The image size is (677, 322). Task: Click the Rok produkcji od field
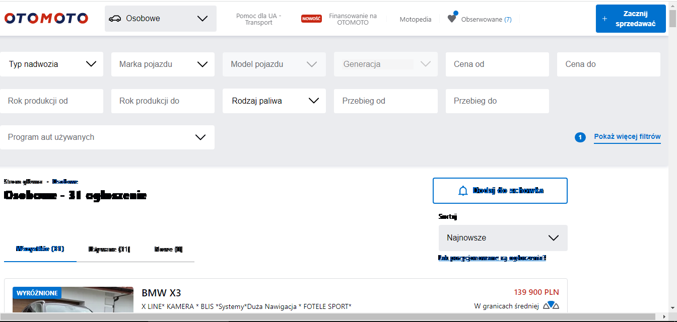coord(51,101)
